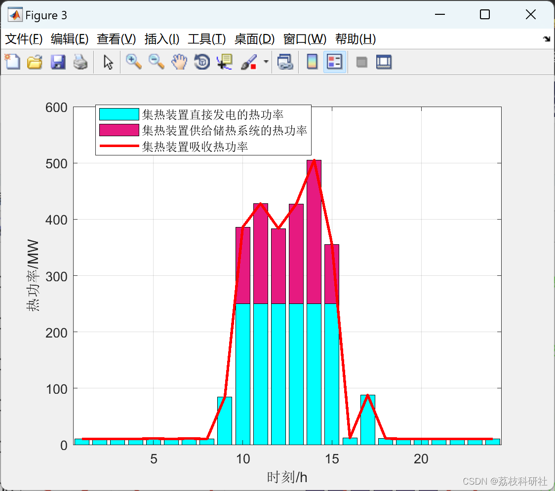The height and width of the screenshot is (491, 555).
Task: Activate the Data Cursor tool
Action: pyautogui.click(x=225, y=62)
